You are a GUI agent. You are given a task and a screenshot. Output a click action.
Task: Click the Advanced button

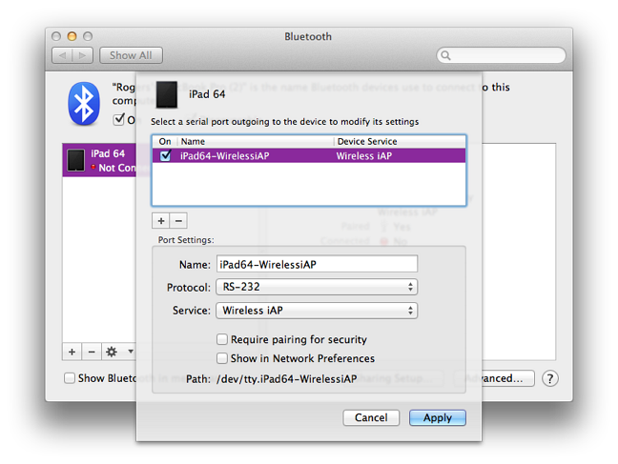495,378
